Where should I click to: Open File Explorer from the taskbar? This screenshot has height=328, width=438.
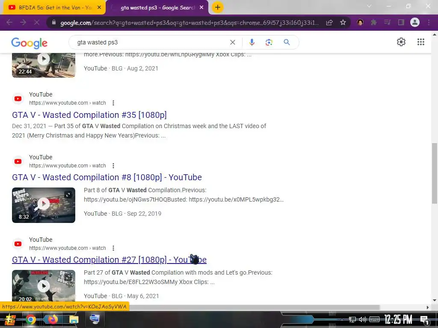pos(74,319)
